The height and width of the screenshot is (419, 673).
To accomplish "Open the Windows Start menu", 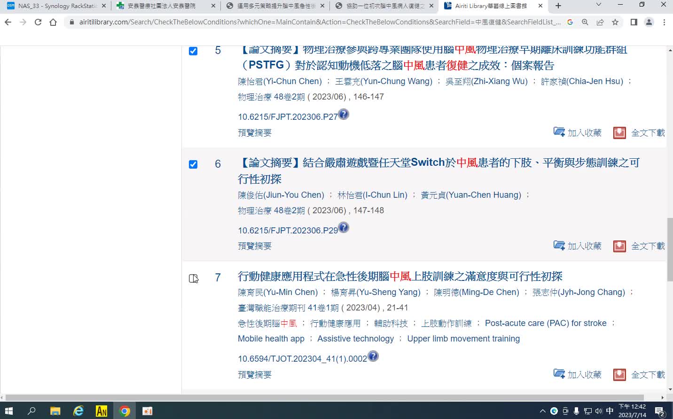I will tap(9, 411).
